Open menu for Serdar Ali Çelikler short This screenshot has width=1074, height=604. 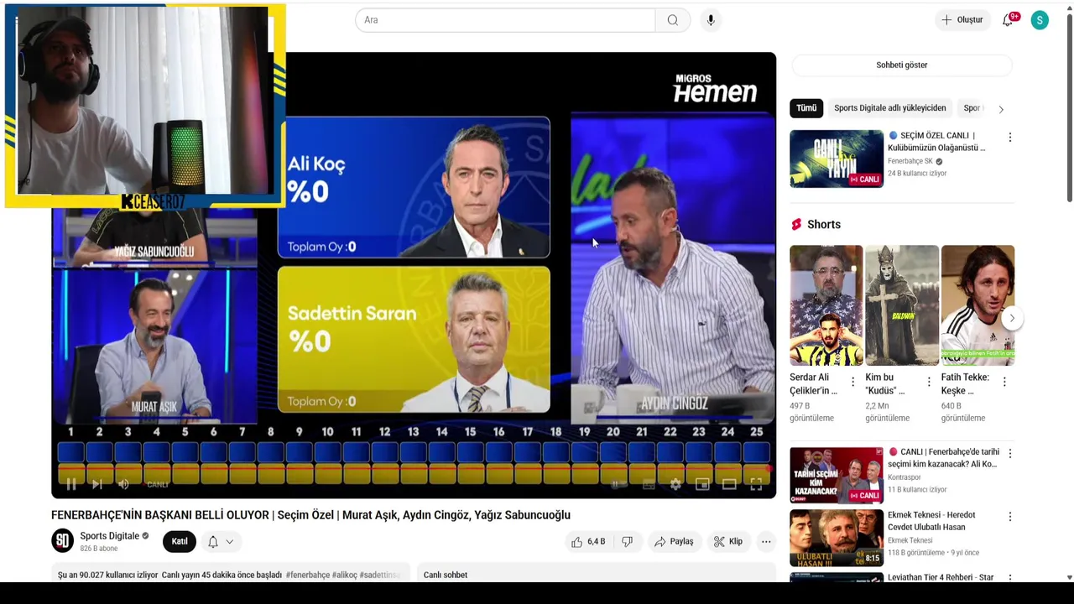tap(853, 382)
